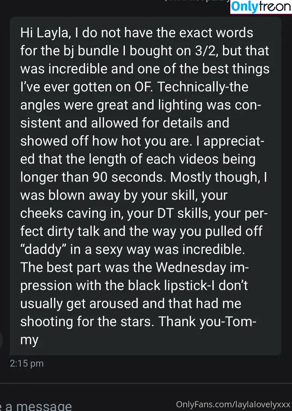
Task: Click the "treon" part of the logo
Action: [275, 6]
